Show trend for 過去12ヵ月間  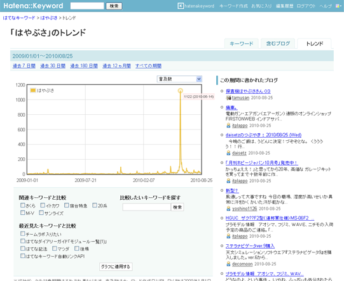[x=116, y=66]
